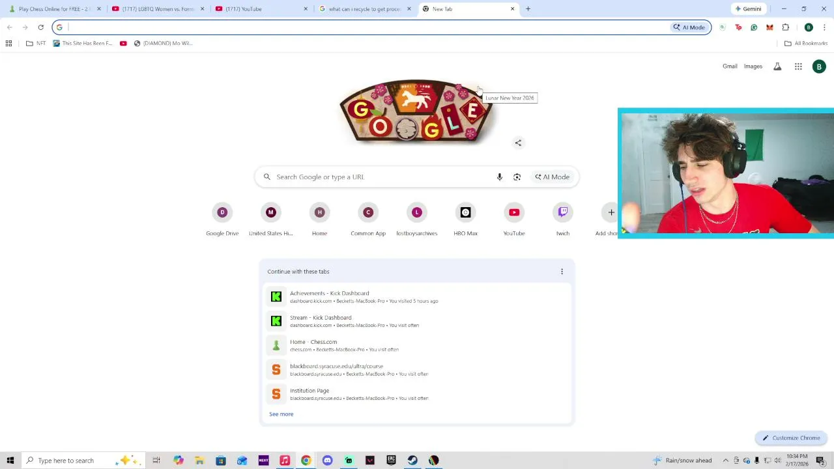Open the notification center icon
This screenshot has width=834, height=469.
[820, 461]
